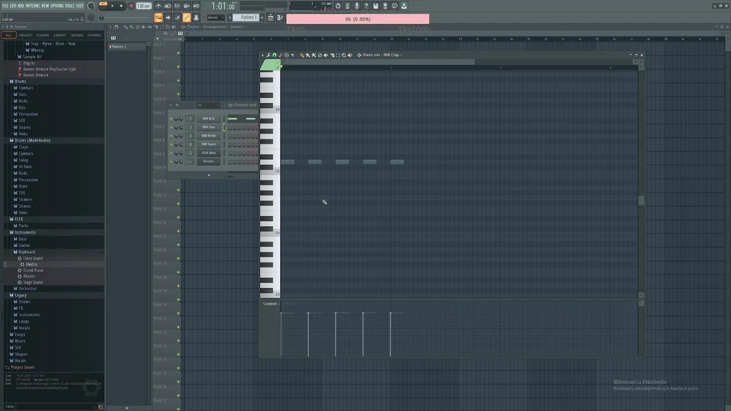This screenshot has width=731, height=411.
Task: Mute the 808 Snare channel LED
Action: click(171, 144)
